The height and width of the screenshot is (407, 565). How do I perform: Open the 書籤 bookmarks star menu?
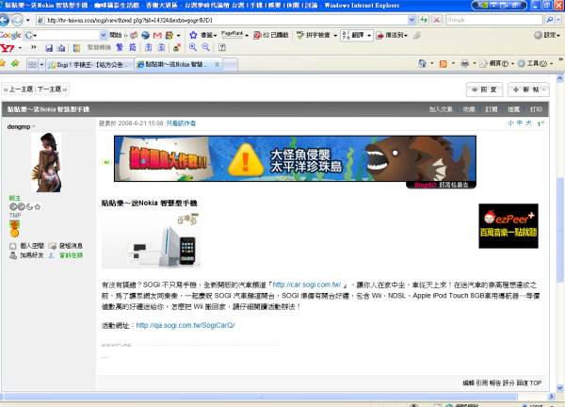(x=203, y=35)
